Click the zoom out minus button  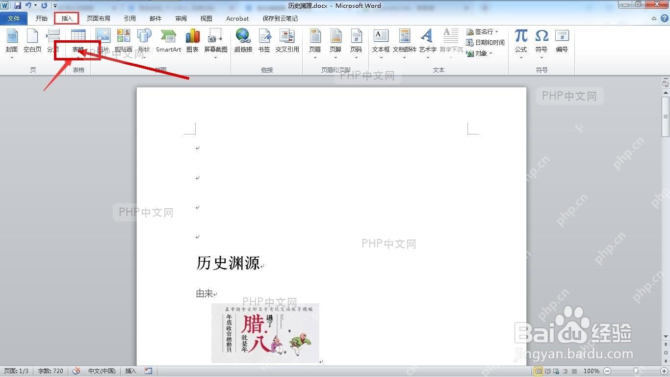coord(607,371)
